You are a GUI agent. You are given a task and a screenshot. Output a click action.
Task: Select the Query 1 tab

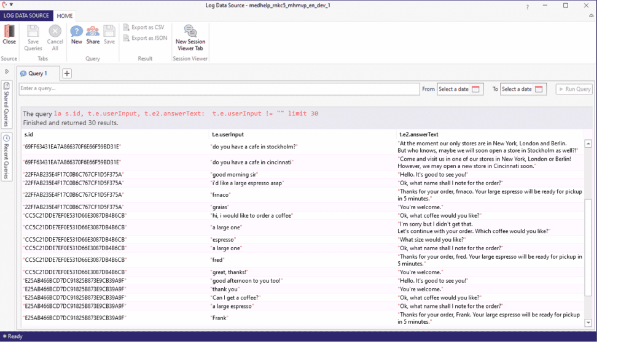38,73
